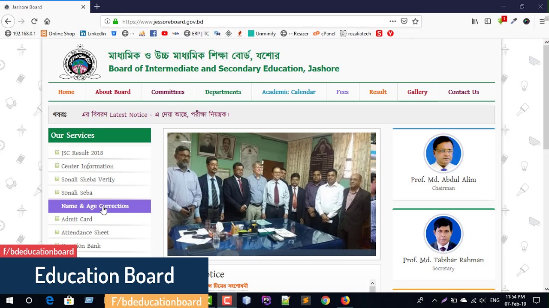Click the notice panel scroll-up arrow
This screenshot has height=308, width=549.
pos(372,283)
